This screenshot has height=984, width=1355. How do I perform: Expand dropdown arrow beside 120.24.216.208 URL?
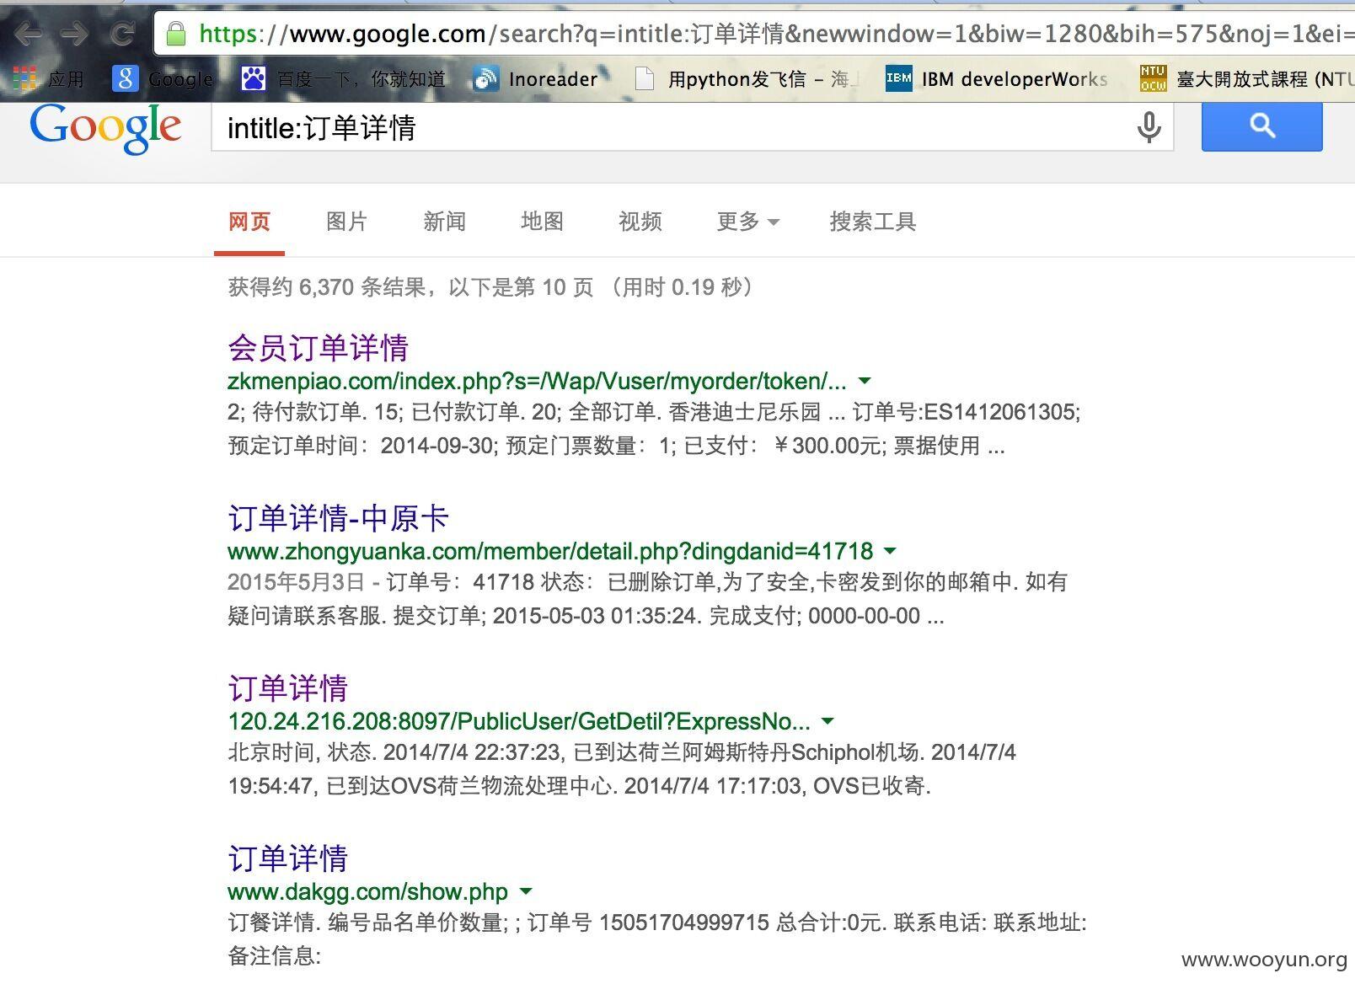pyautogui.click(x=827, y=721)
